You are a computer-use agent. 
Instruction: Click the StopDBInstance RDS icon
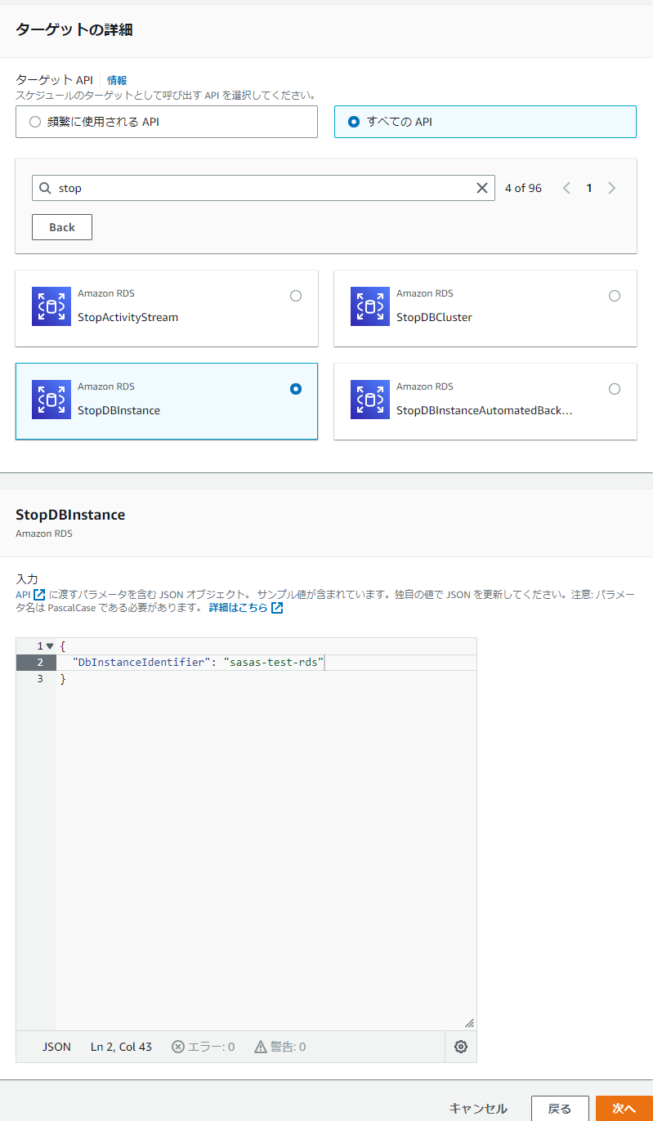51,400
